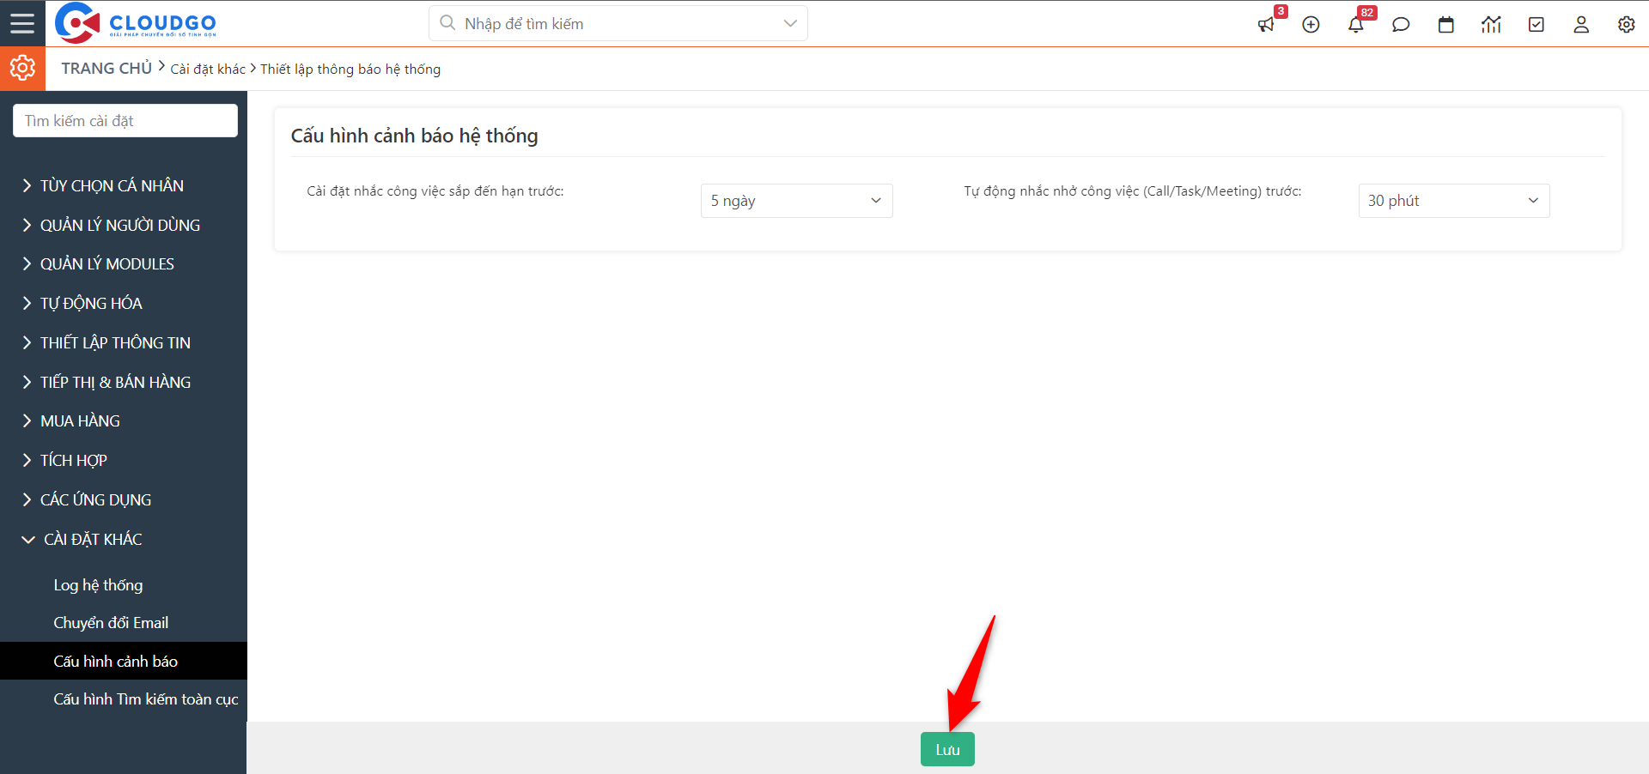Open the user profile icon
The width and height of the screenshot is (1649, 774).
point(1581,24)
